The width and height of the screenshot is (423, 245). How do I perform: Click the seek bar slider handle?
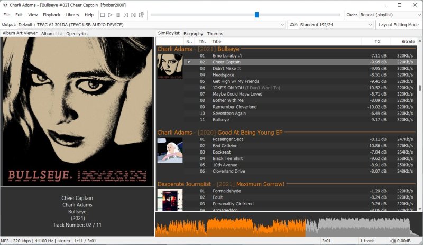256,15
